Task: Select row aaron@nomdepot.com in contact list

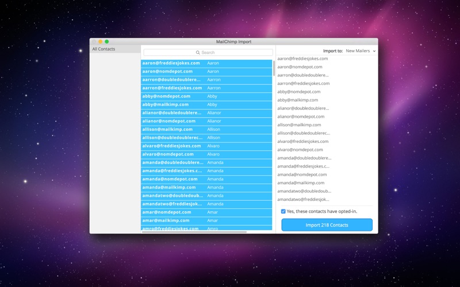Action: pos(206,71)
